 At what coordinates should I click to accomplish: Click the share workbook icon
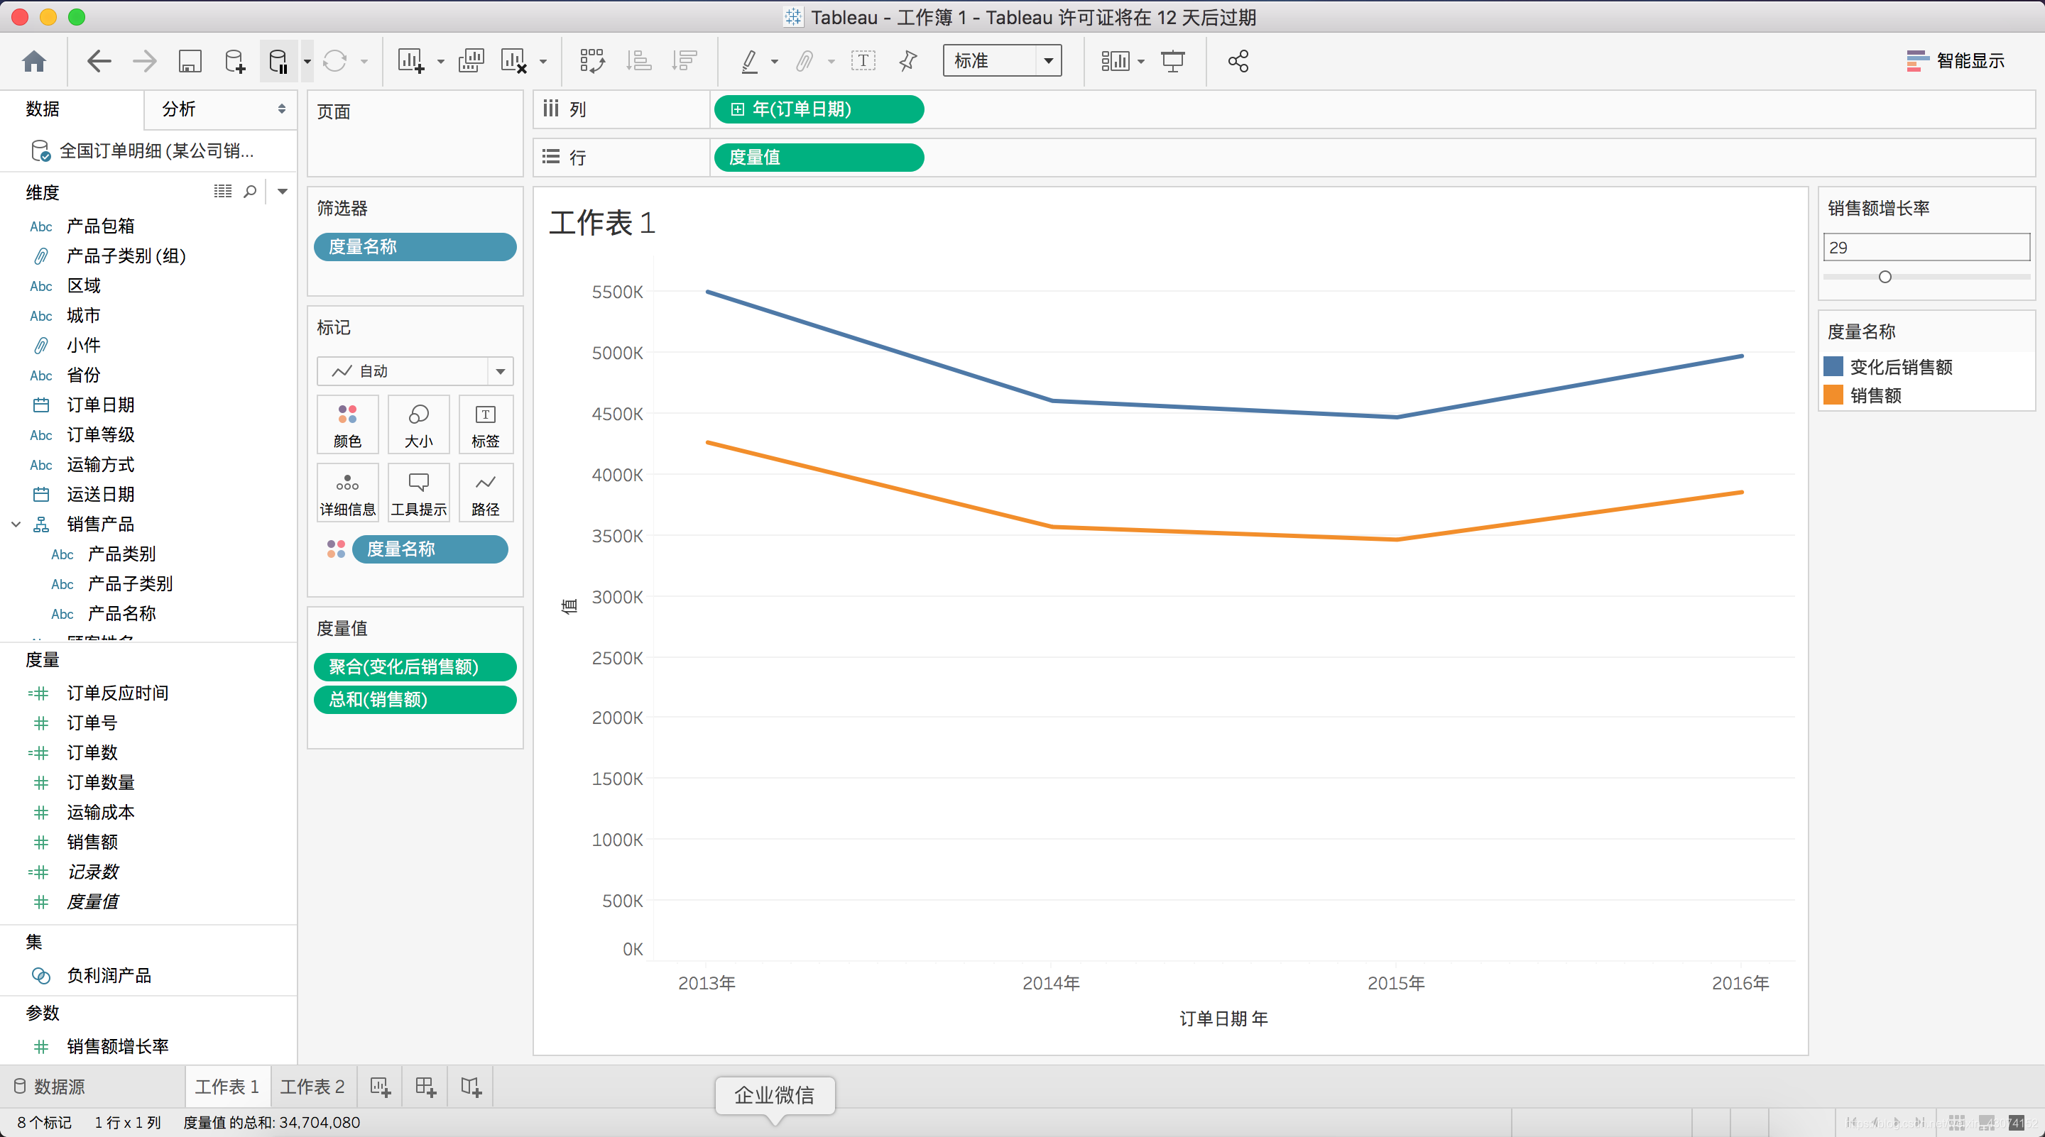(x=1238, y=61)
